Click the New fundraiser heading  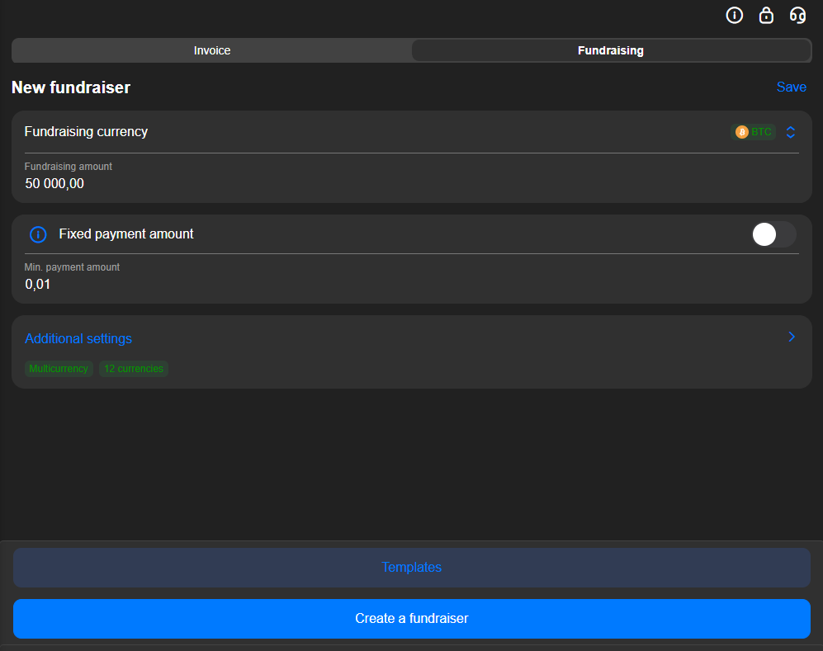tap(71, 87)
